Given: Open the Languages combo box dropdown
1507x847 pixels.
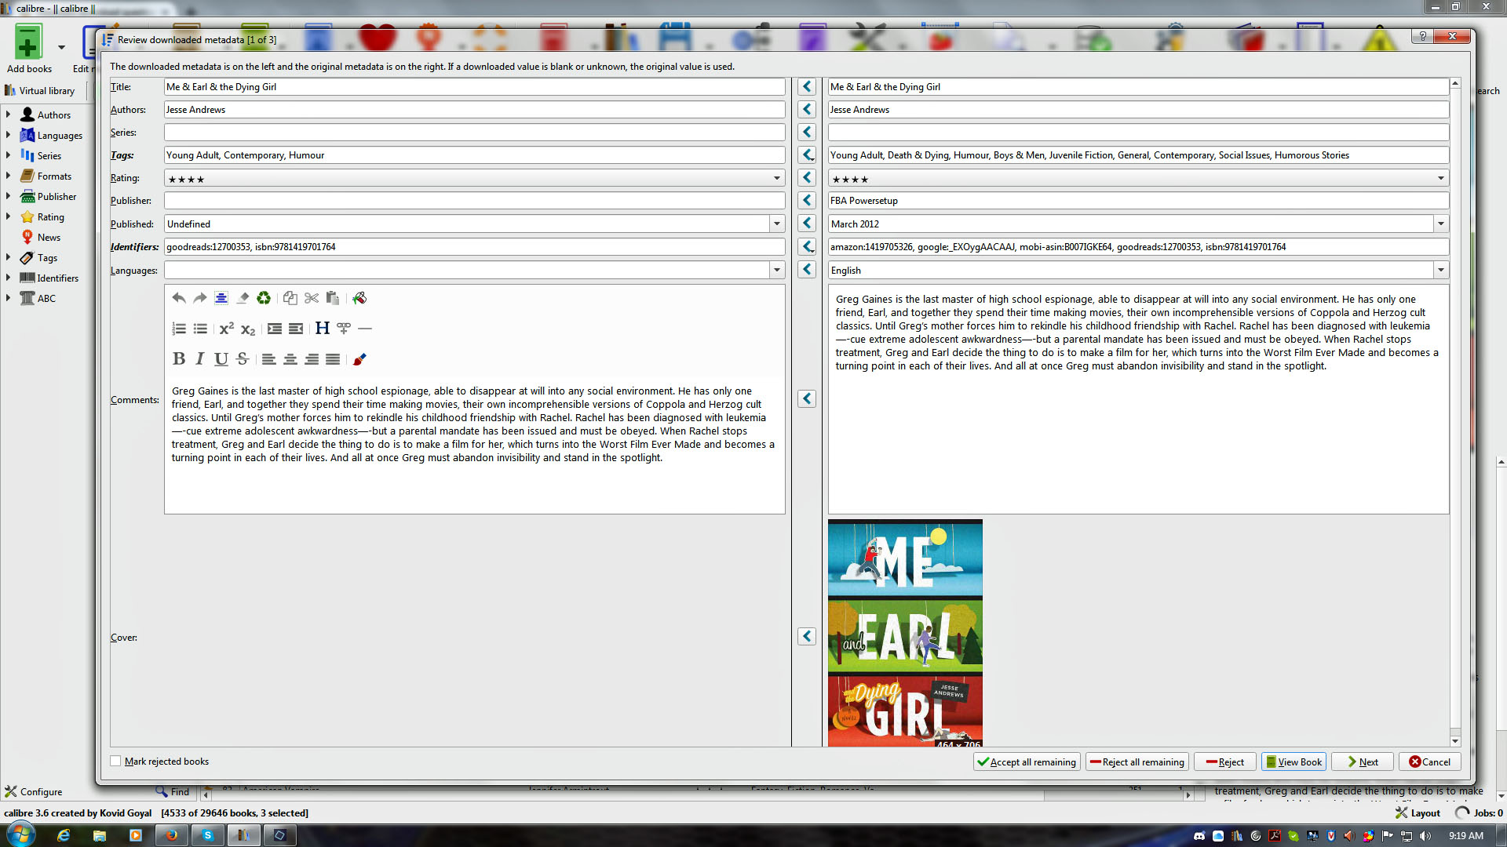Looking at the screenshot, I should [776, 271].
